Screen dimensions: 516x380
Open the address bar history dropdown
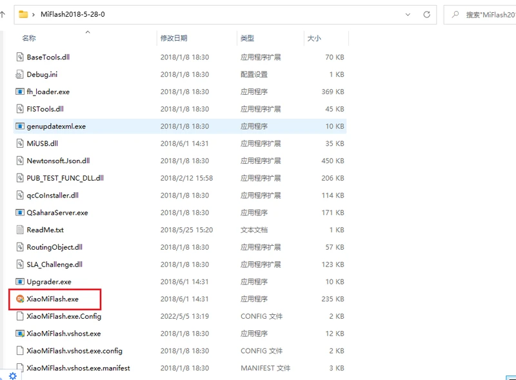(408, 14)
